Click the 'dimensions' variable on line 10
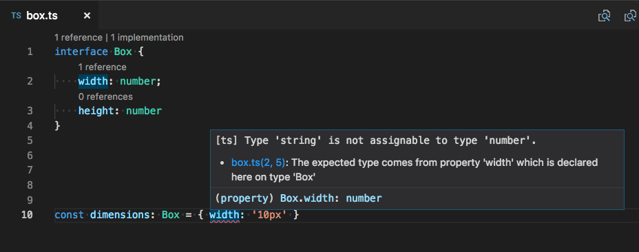This screenshot has width=639, height=252. [120, 215]
